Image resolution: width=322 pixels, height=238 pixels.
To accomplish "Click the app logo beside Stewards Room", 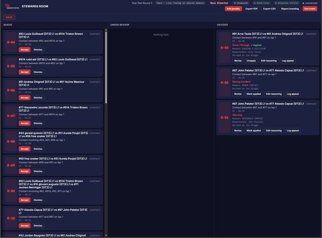I will (12, 6).
